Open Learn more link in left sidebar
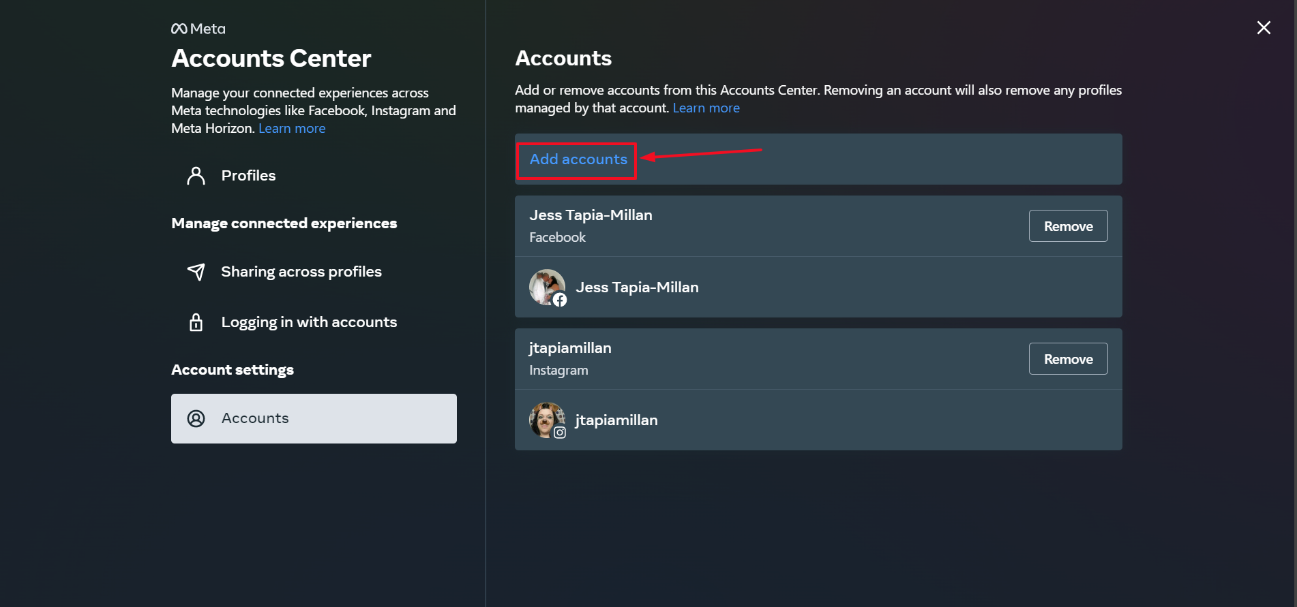This screenshot has width=1297, height=607. click(x=292, y=128)
